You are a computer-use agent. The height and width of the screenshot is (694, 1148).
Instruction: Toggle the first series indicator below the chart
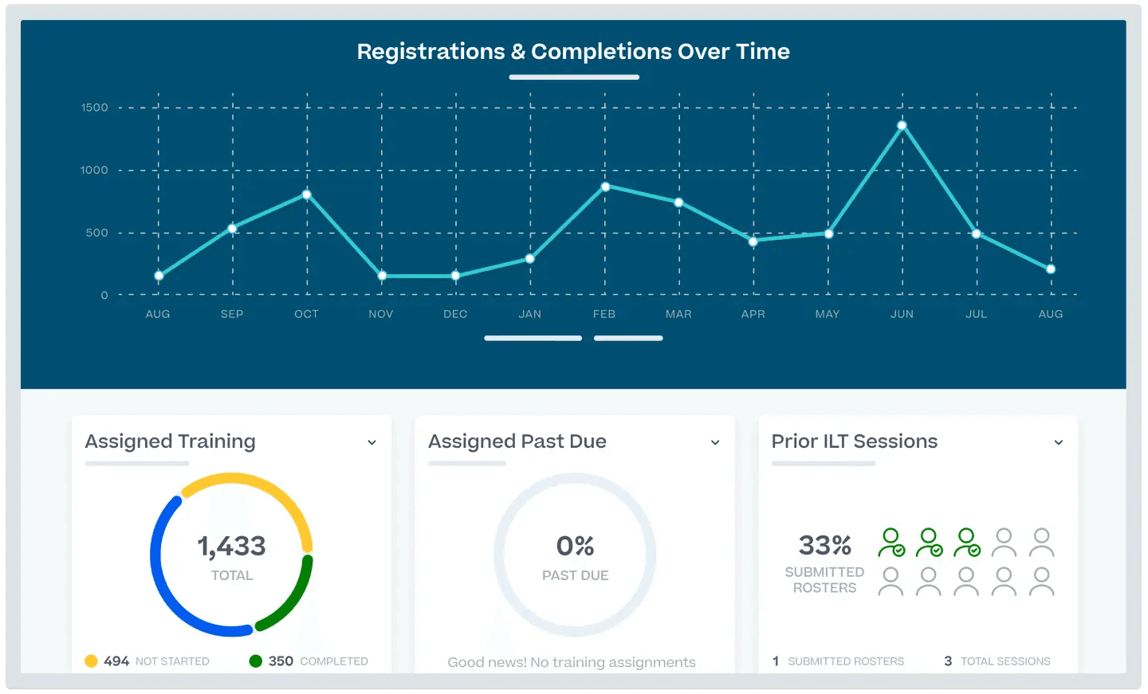coord(533,338)
